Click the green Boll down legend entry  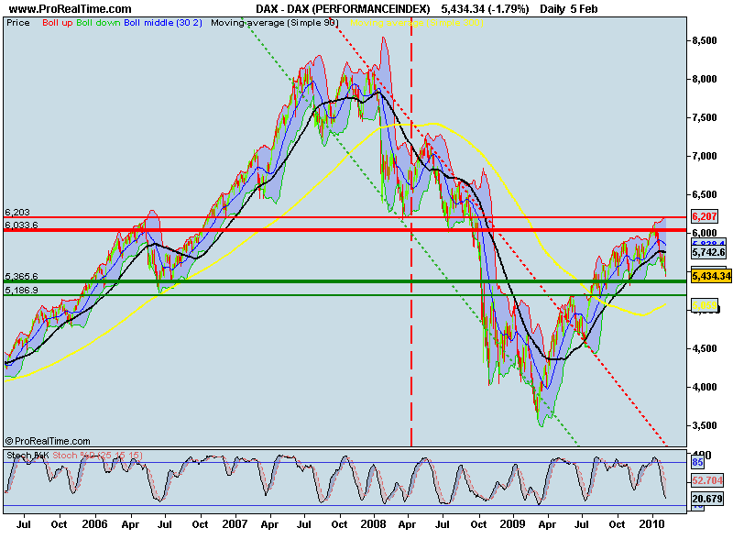coord(98,22)
